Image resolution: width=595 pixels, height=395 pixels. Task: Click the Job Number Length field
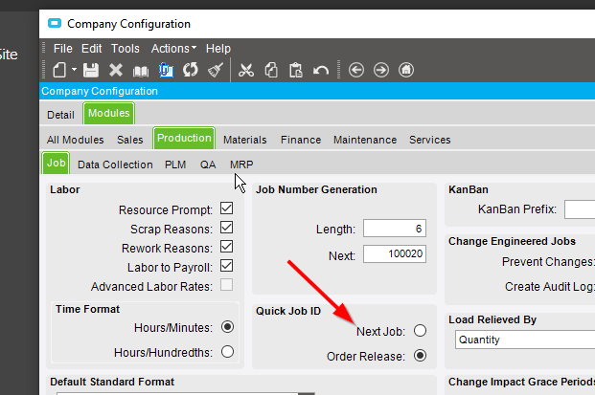pyautogui.click(x=395, y=229)
